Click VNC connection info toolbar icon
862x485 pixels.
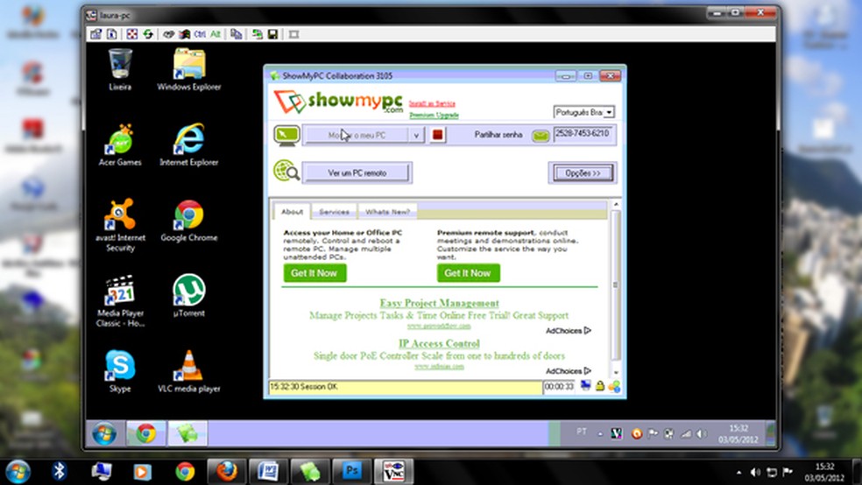coord(112,34)
